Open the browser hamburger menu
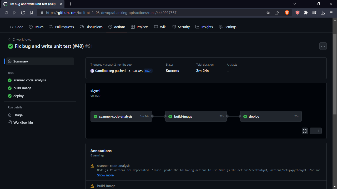Image resolution: width=337 pixels, height=189 pixels. [x=331, y=12]
